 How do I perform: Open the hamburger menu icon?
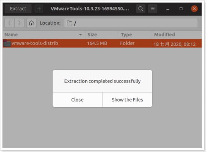[153, 9]
